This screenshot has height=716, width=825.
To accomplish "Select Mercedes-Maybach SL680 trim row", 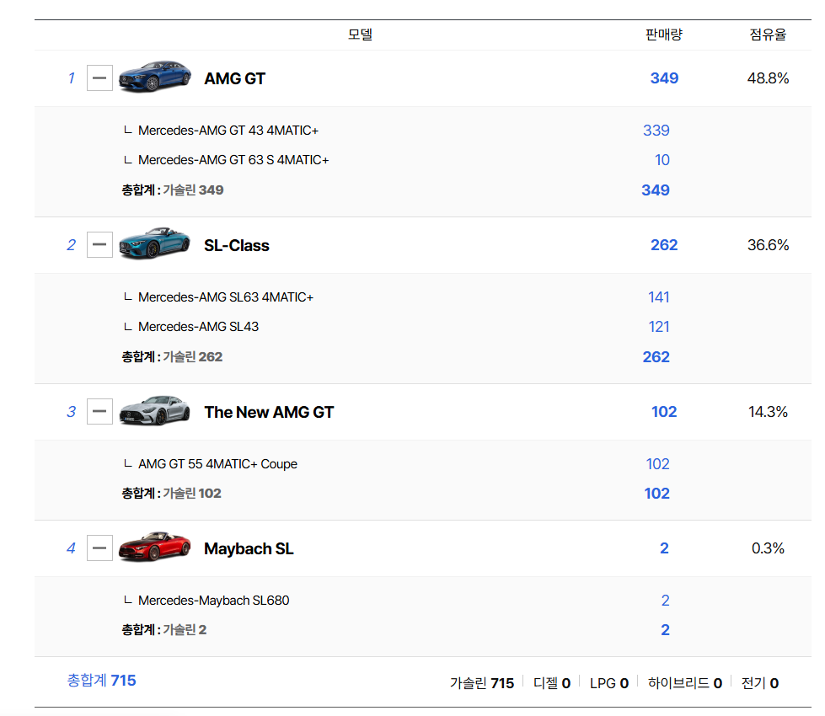I will click(213, 601).
